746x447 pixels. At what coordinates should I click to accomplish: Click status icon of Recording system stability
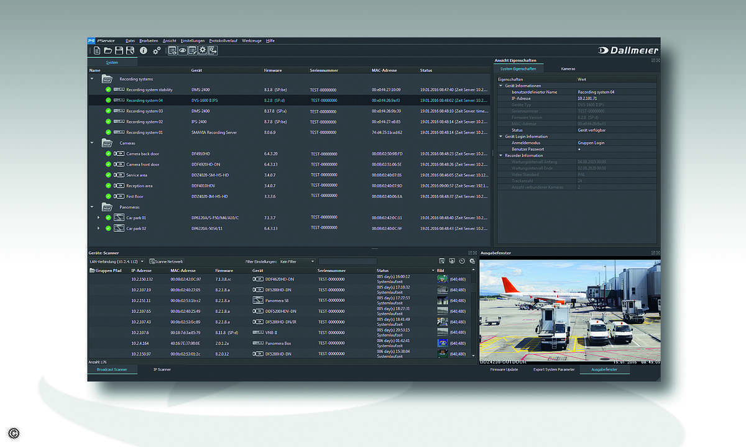tap(108, 89)
